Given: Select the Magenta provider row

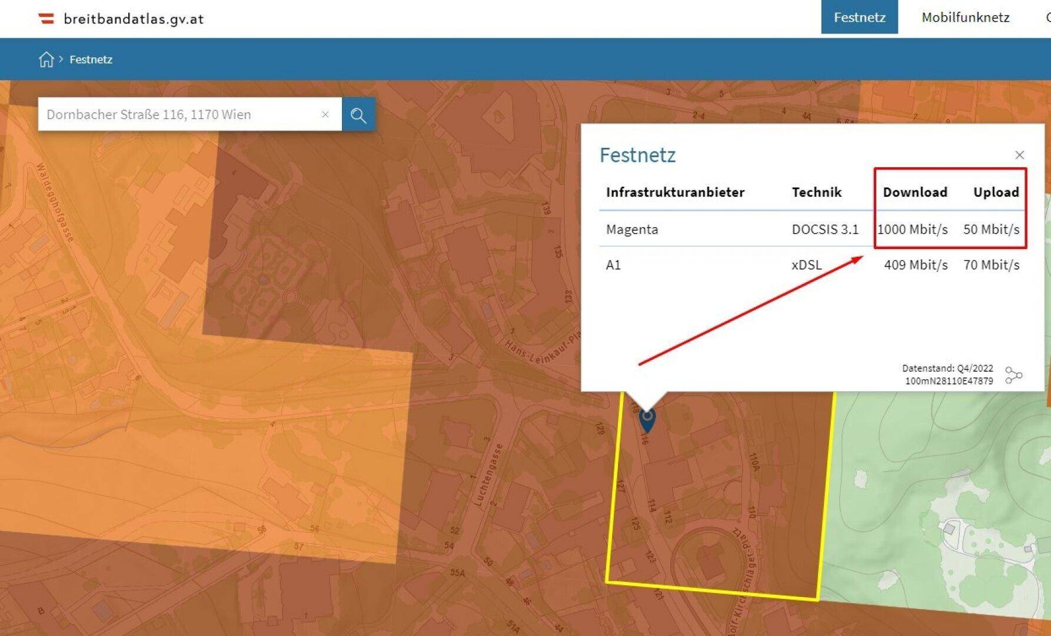Looking at the screenshot, I should (x=632, y=229).
